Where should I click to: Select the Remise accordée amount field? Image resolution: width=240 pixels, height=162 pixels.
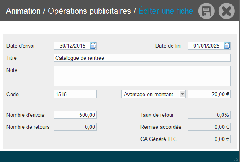click(x=209, y=127)
